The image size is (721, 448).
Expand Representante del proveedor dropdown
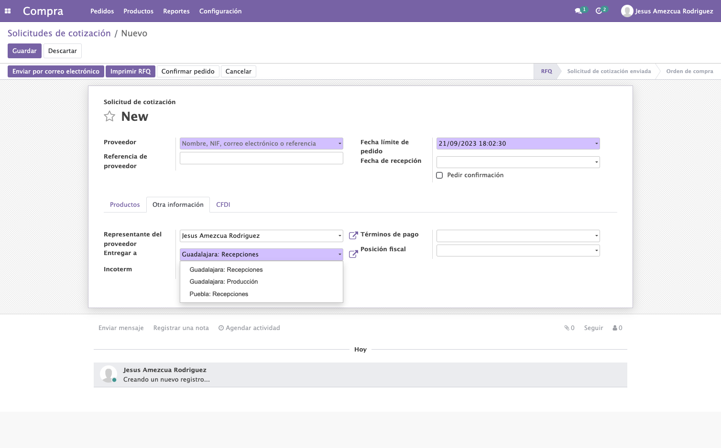pos(262,235)
